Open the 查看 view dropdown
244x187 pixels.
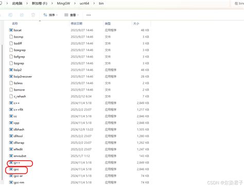[72, 15]
